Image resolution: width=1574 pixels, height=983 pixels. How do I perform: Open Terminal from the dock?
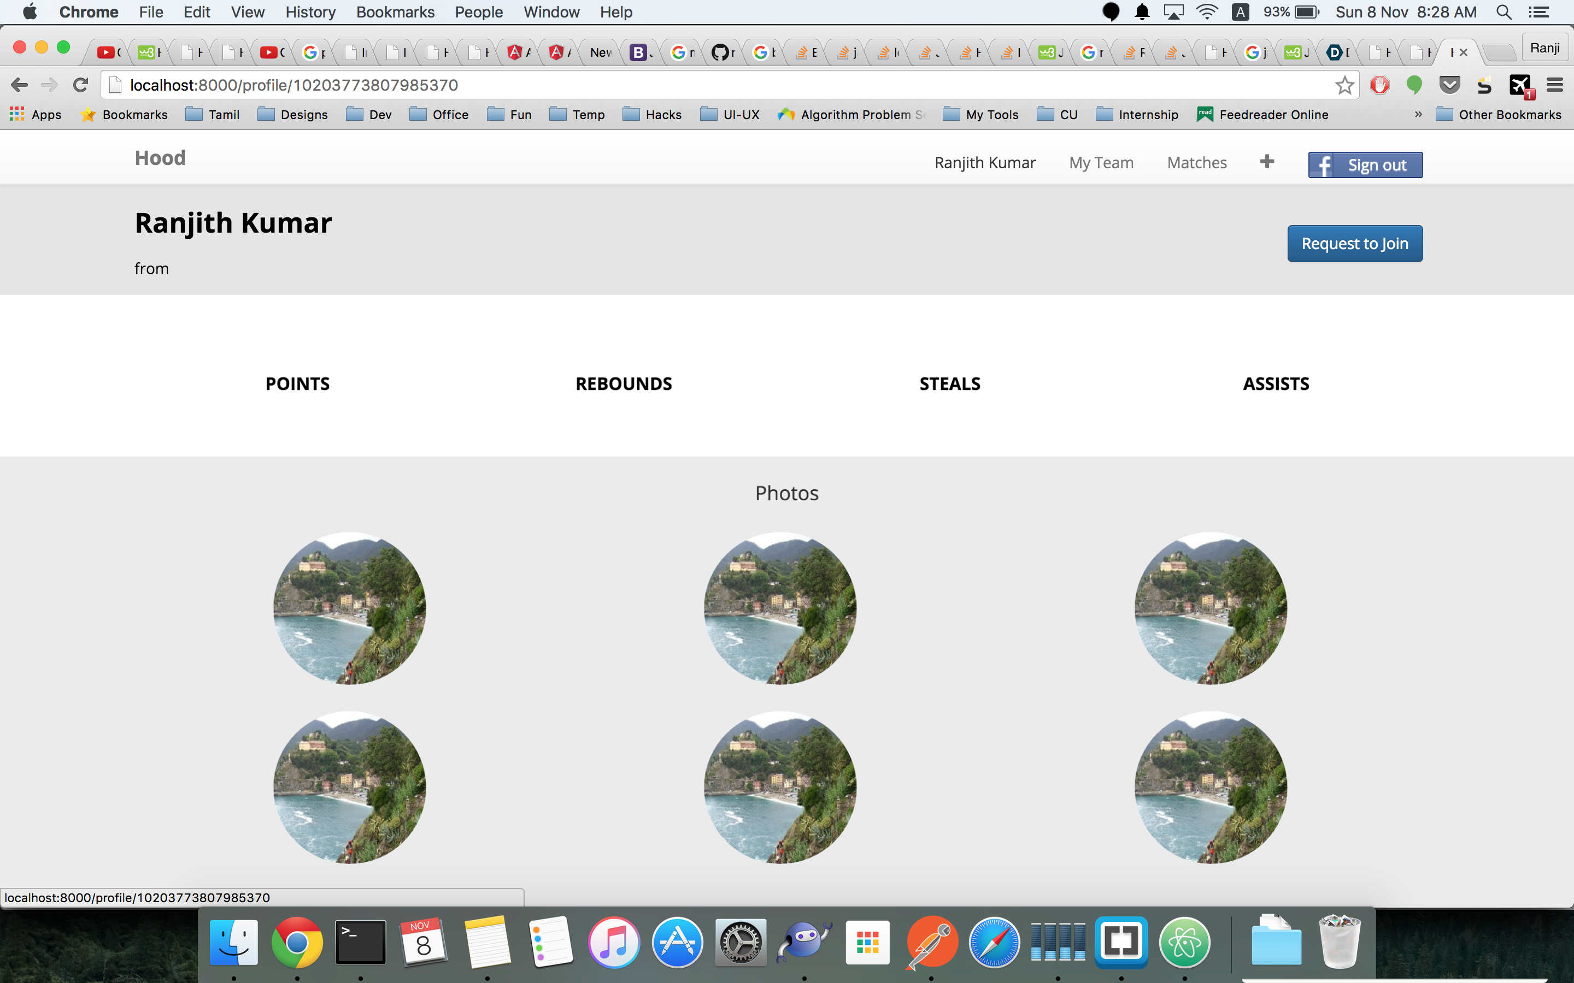[360, 942]
